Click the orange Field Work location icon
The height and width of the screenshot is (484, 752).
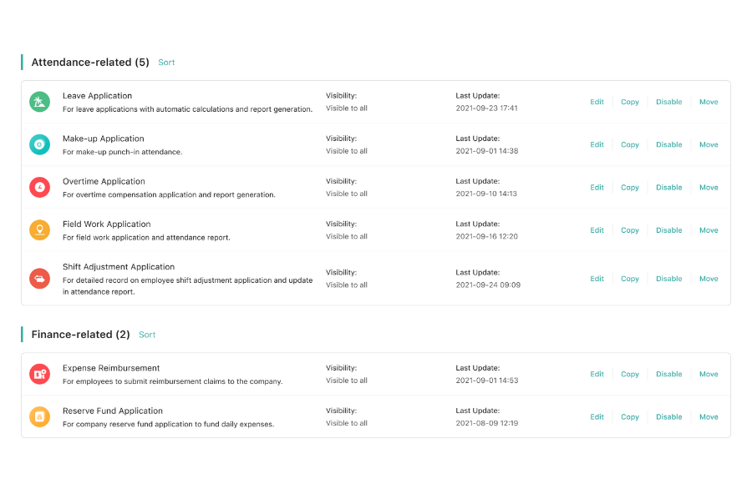[40, 230]
